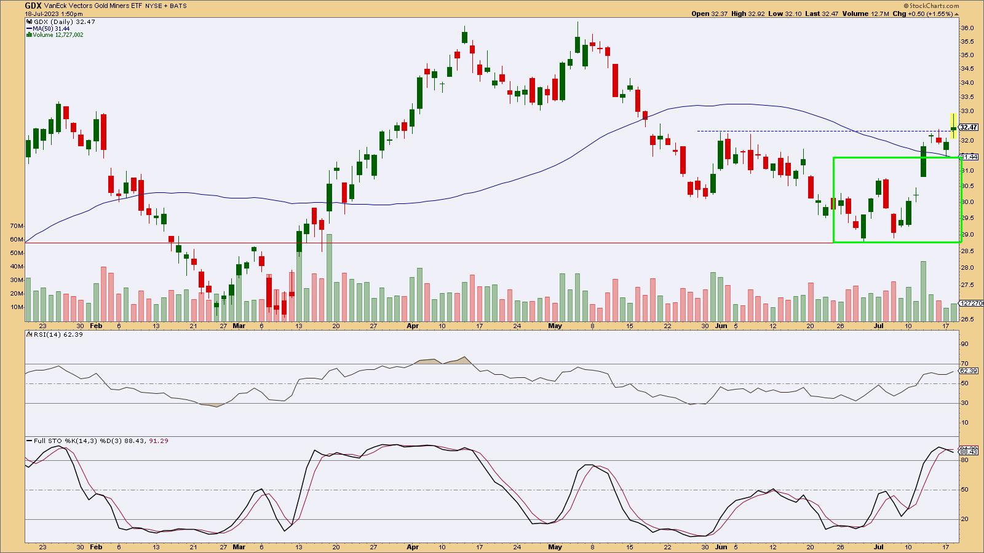Click the boxed 88.43 tag on the stochastic scale
984x553 pixels.
tap(969, 452)
